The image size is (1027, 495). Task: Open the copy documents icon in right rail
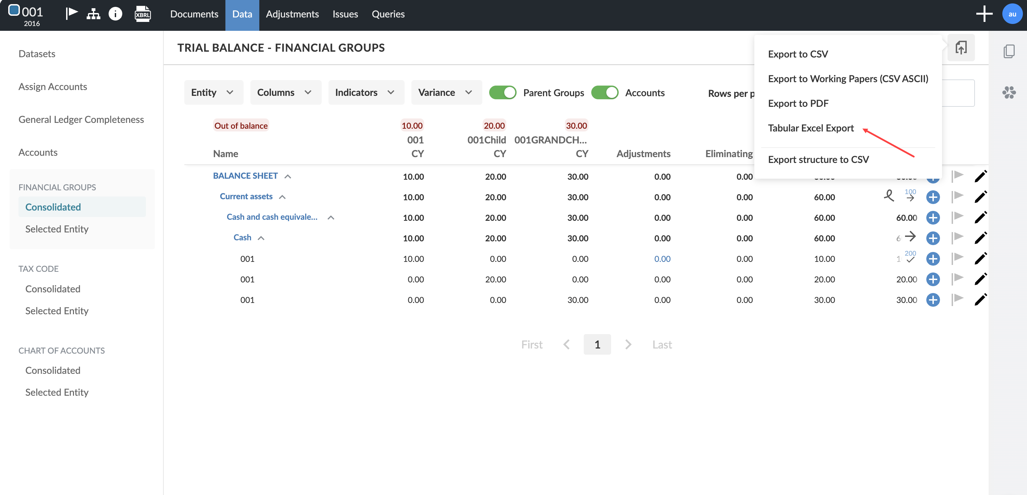click(1009, 51)
